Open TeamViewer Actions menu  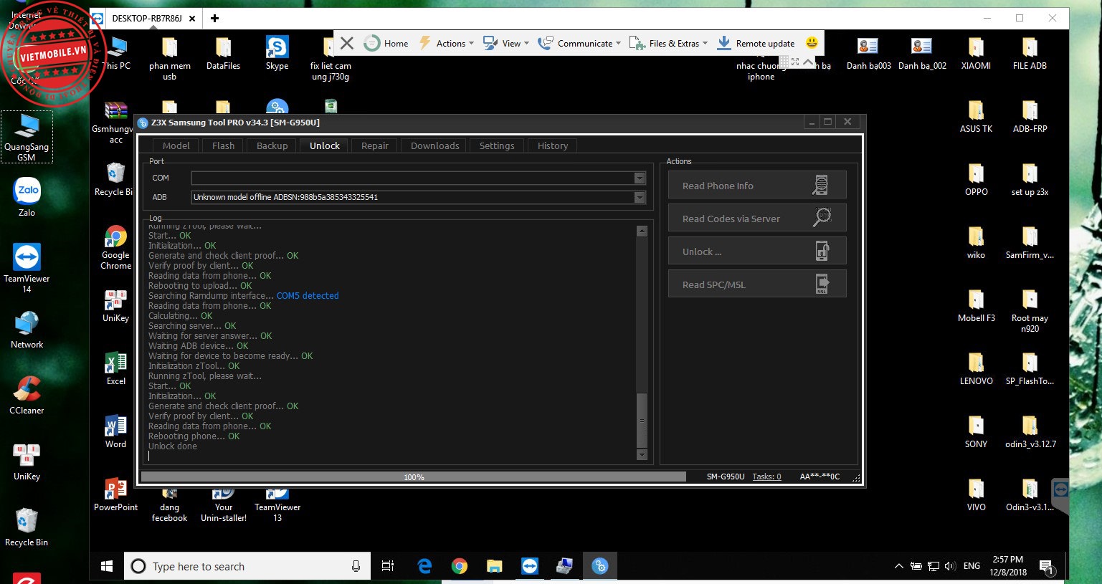446,43
